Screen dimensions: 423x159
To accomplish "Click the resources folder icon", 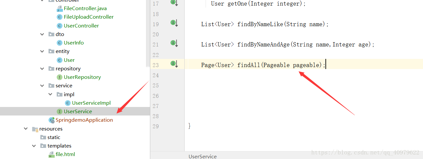I will (x=35, y=129).
